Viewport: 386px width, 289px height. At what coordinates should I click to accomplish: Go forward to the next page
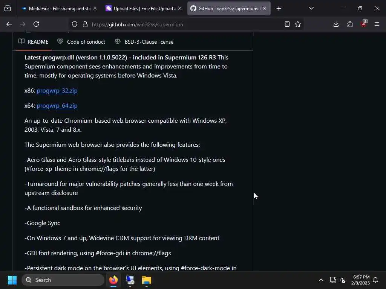click(23, 24)
